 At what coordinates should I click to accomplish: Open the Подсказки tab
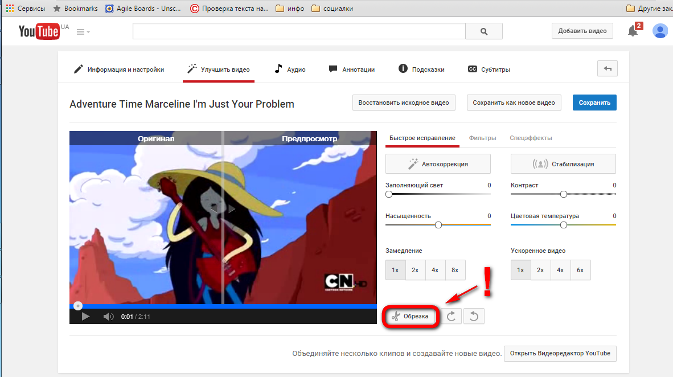click(421, 69)
